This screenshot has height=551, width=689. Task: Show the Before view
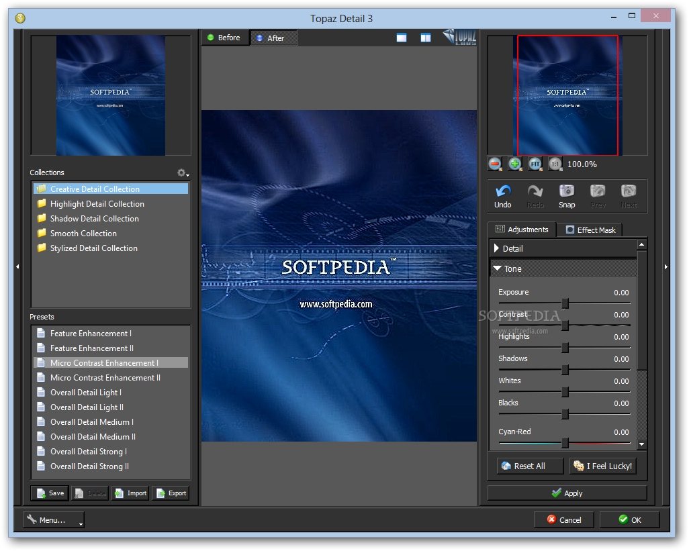coord(224,38)
